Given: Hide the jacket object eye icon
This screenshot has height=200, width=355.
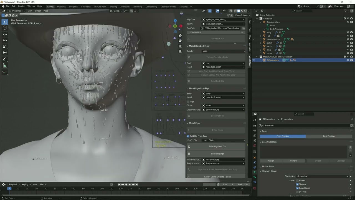Looking at the screenshot, I should coord(348,43).
